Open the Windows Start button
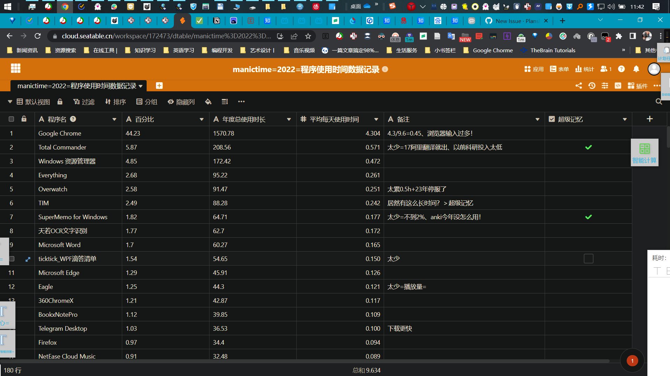 pyautogui.click(x=7, y=6)
